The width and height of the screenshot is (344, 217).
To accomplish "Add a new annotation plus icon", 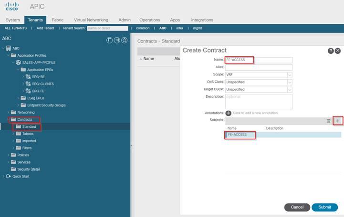I will [x=229, y=113].
